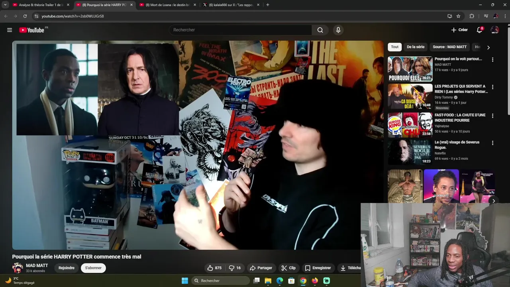This screenshot has width=510, height=287.
Task: Open Chrome extensions puzzle icon
Action: (472, 16)
